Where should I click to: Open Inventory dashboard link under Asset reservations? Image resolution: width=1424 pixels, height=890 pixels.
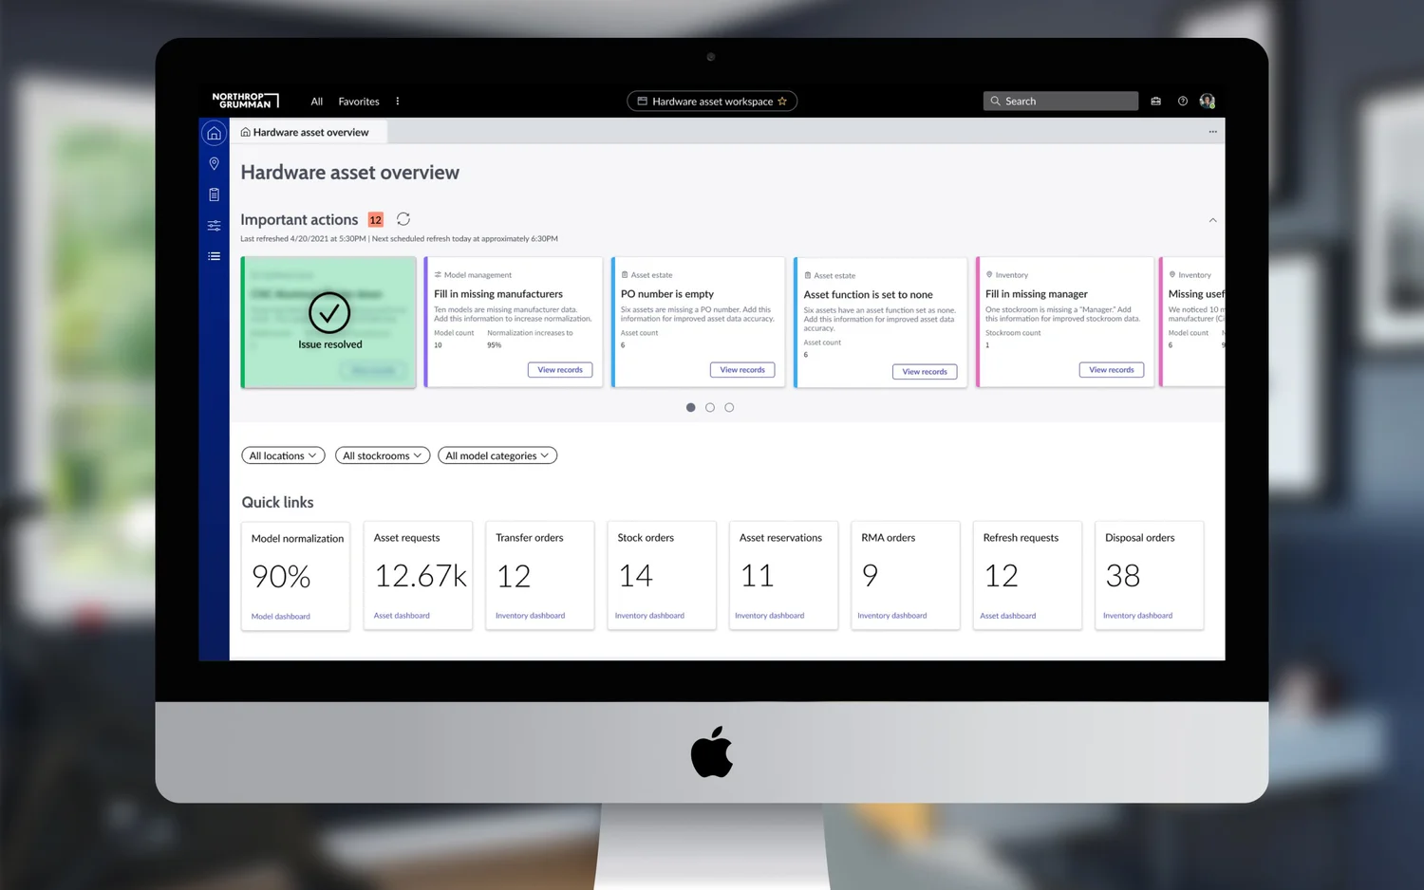click(769, 616)
